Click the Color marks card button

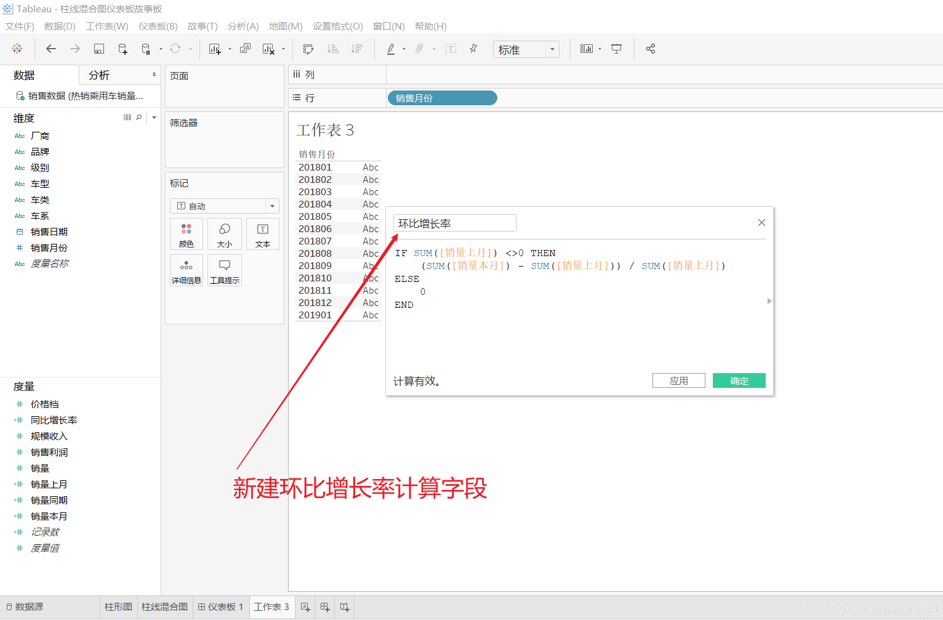coord(187,235)
